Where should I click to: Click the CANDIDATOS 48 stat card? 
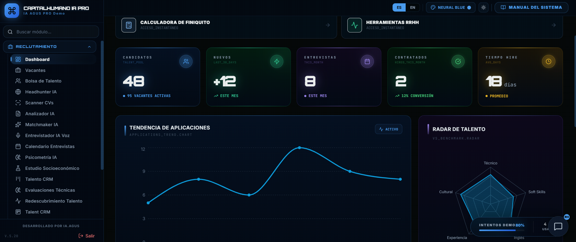click(158, 77)
